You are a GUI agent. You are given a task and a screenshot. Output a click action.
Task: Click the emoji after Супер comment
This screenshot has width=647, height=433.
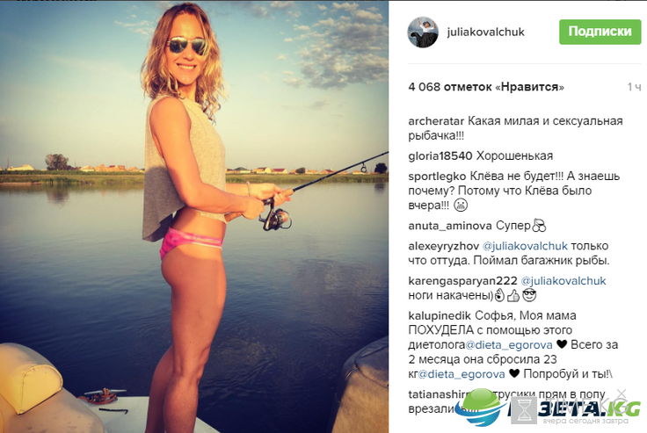539,225
